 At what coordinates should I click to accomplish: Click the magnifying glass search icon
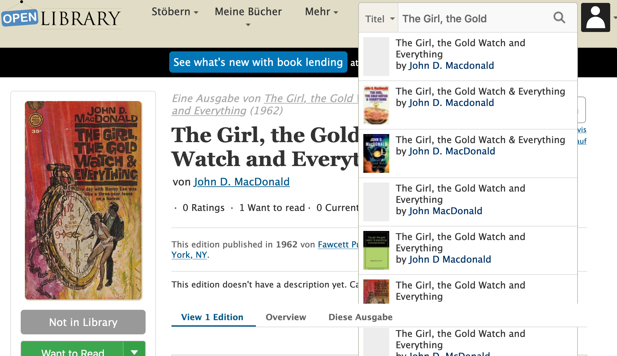click(559, 18)
